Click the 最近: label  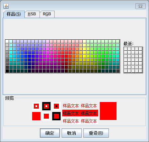pos(128,44)
